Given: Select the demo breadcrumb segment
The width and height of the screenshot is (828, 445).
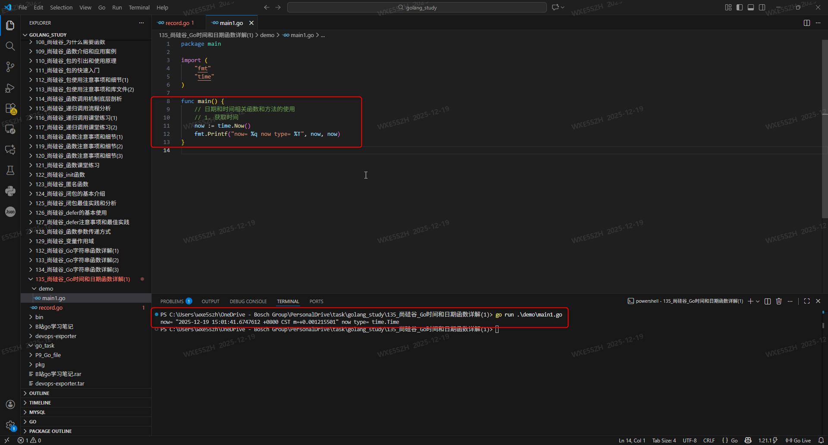Looking at the screenshot, I should (x=267, y=35).
